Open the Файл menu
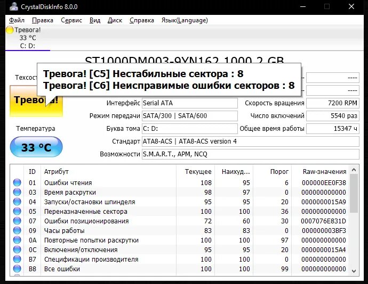The height and width of the screenshot is (284, 368). tap(17, 20)
